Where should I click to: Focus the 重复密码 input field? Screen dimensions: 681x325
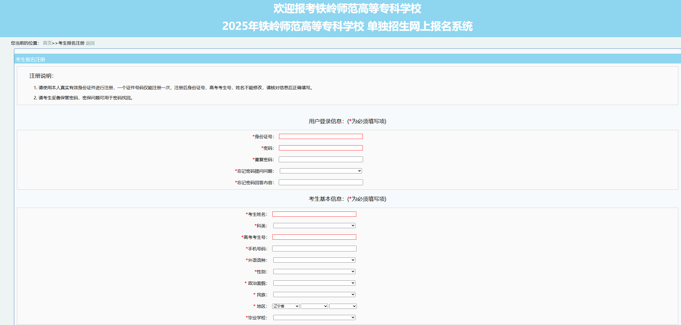(x=321, y=159)
